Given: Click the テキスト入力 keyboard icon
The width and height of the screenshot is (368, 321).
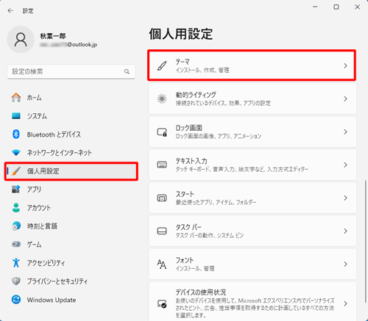Looking at the screenshot, I should pyautogui.click(x=162, y=165).
